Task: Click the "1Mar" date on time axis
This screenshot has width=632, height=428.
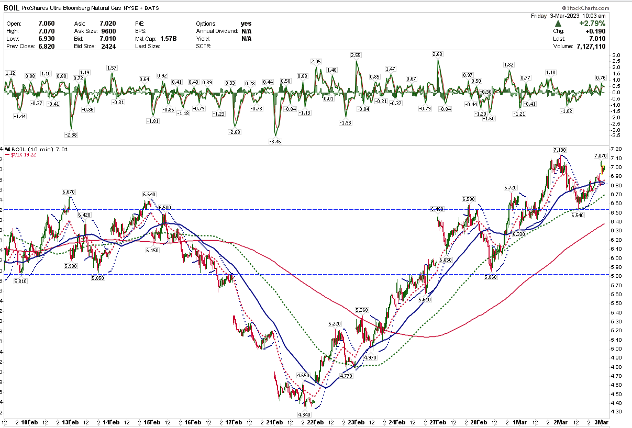Action: tap(520, 422)
